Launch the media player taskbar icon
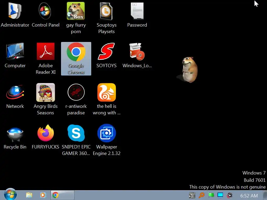The width and height of the screenshot is (267, 200). (x=43, y=195)
